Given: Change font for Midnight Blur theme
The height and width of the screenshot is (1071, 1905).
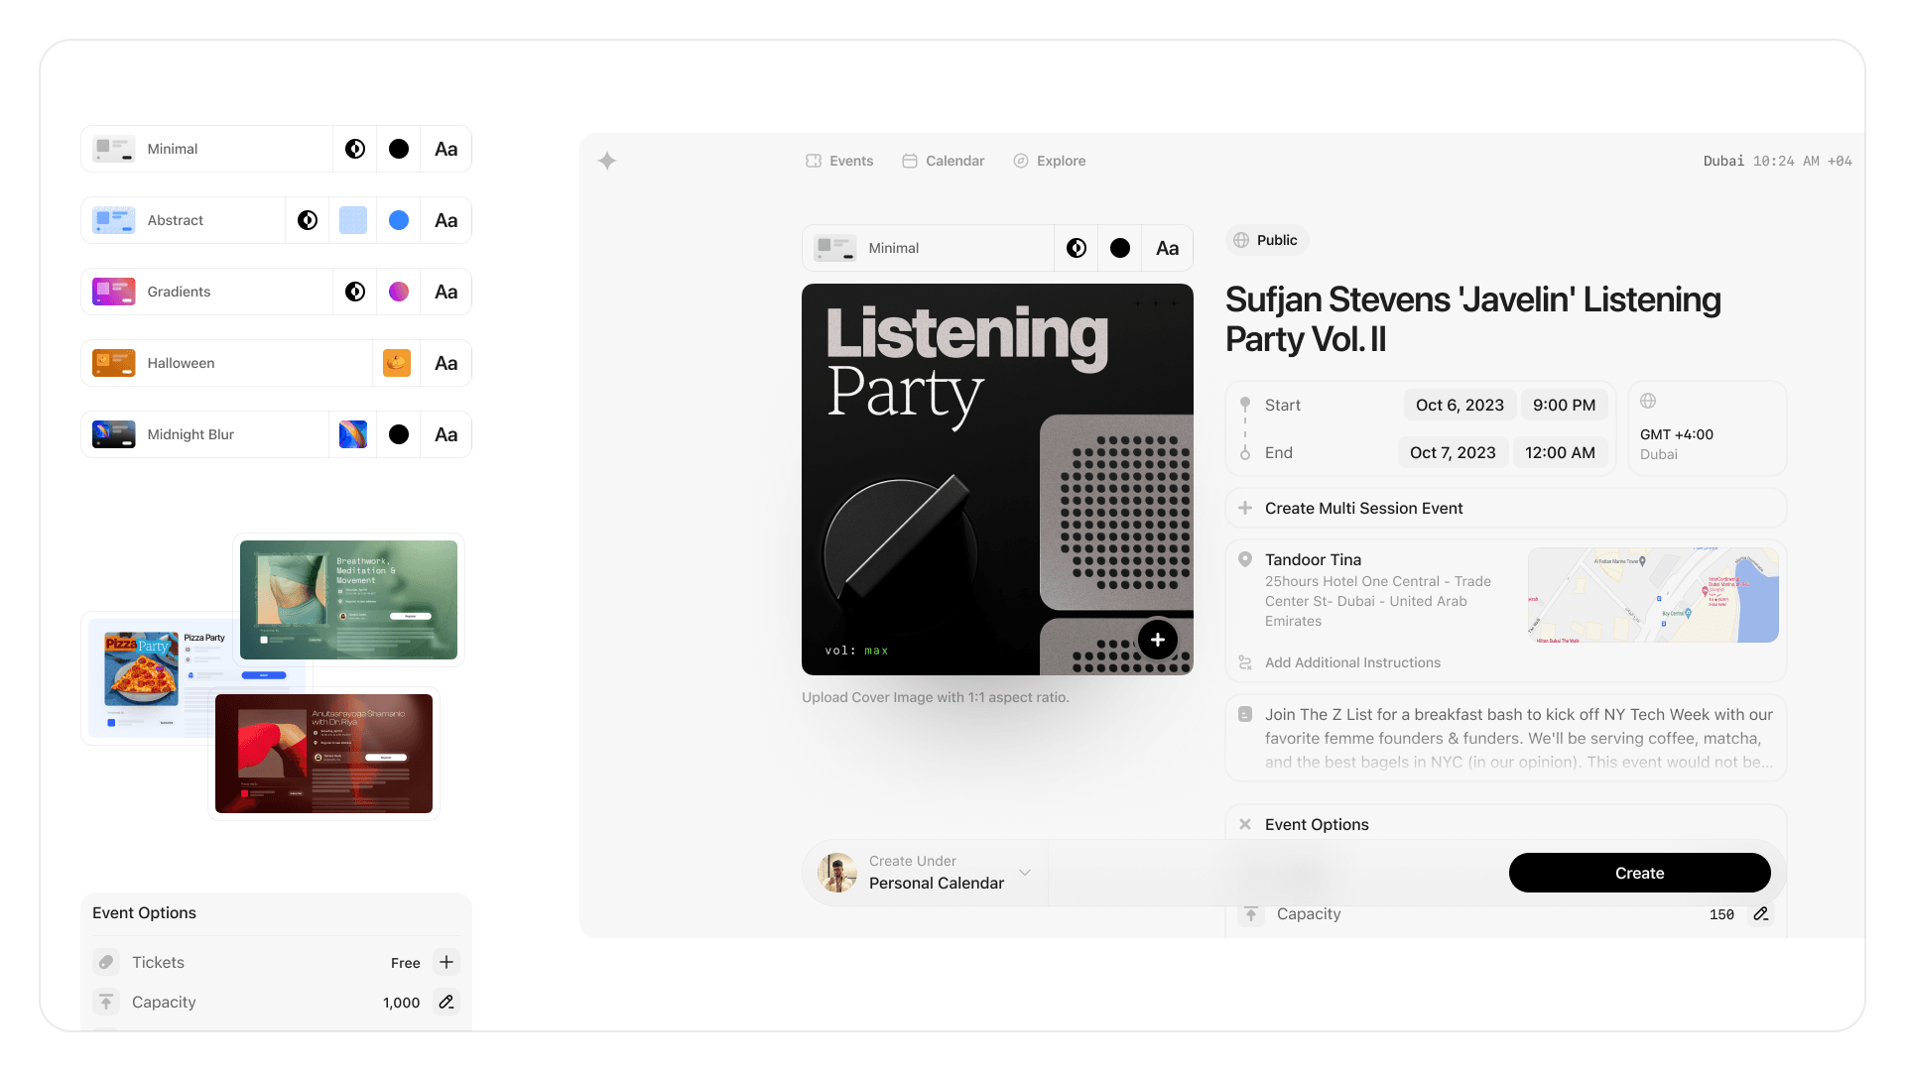Looking at the screenshot, I should pyautogui.click(x=446, y=434).
